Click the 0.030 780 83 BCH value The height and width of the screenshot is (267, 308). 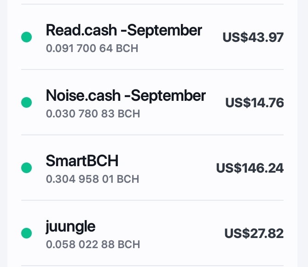93,114
